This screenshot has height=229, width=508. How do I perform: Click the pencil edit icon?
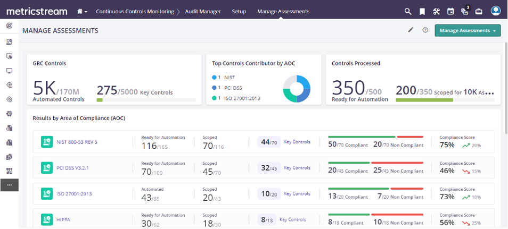(x=411, y=30)
